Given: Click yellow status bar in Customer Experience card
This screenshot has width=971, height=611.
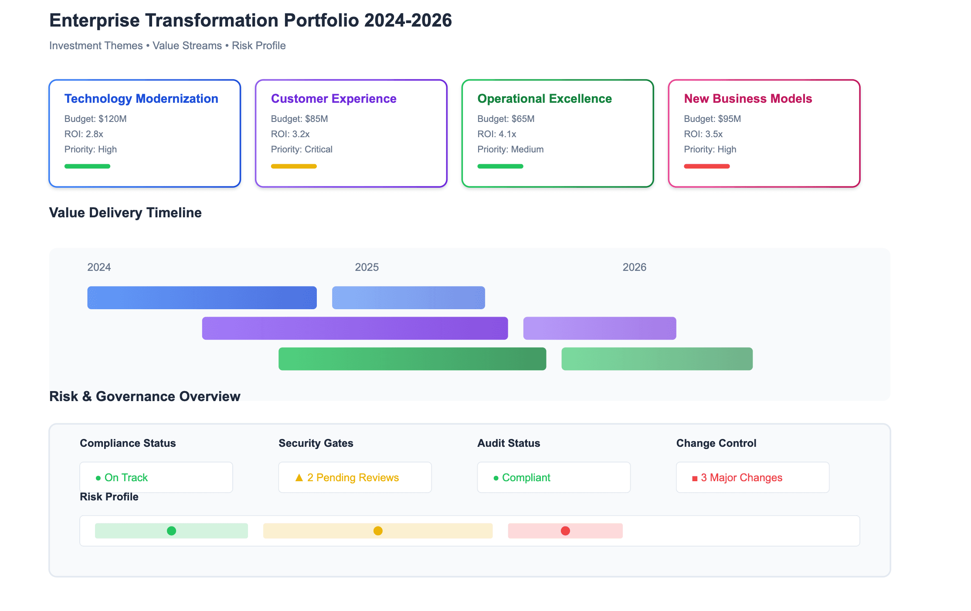Looking at the screenshot, I should 294,166.
